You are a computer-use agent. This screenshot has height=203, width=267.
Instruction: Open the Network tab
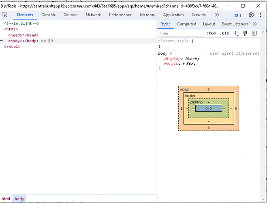(93, 15)
